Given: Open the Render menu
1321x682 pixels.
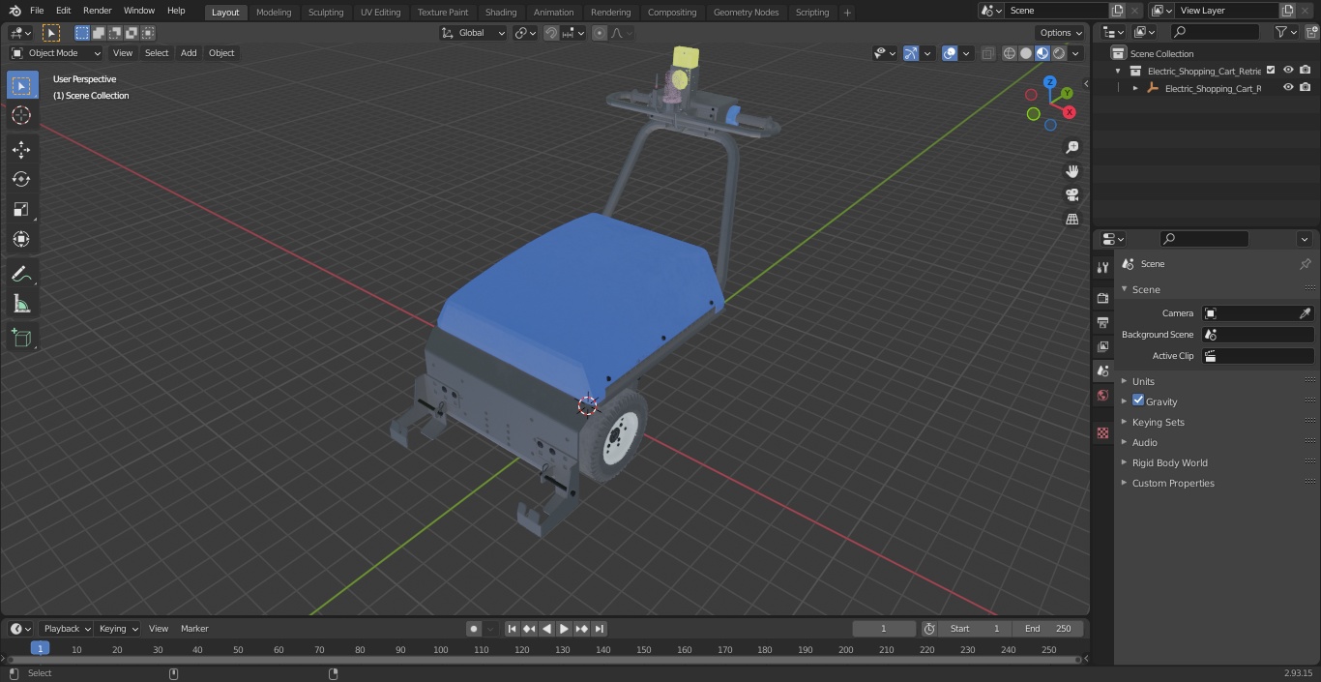Looking at the screenshot, I should click(x=97, y=11).
